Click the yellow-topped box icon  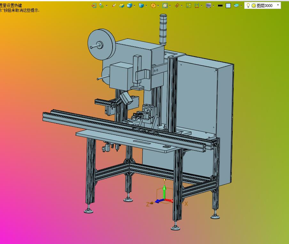tap(122, 6)
